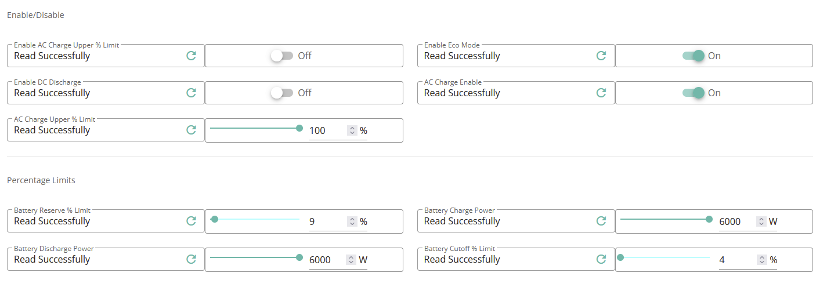Viewport: 827px width, 298px height.
Task: Reload the Battery Reserve % Limit reading
Action: (191, 221)
